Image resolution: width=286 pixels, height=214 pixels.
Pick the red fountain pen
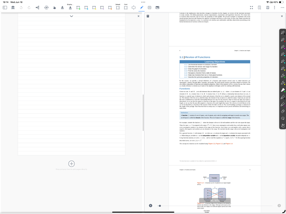[x=283, y=40]
